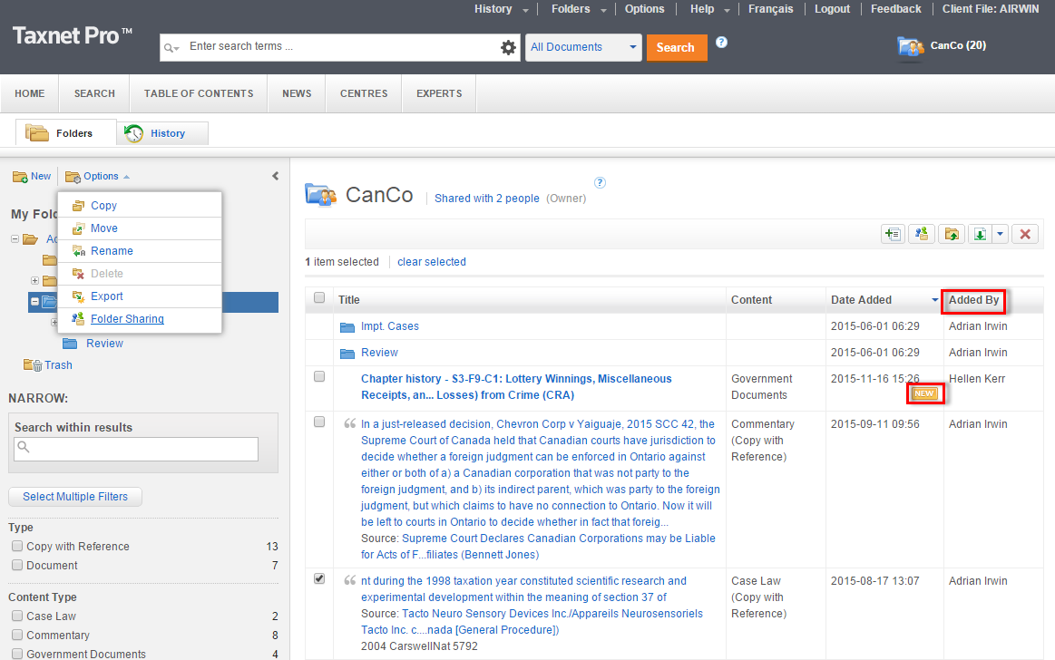Screen dimensions: 1055x660
Task: Enable the Commentary content type filter
Action: tap(17, 635)
